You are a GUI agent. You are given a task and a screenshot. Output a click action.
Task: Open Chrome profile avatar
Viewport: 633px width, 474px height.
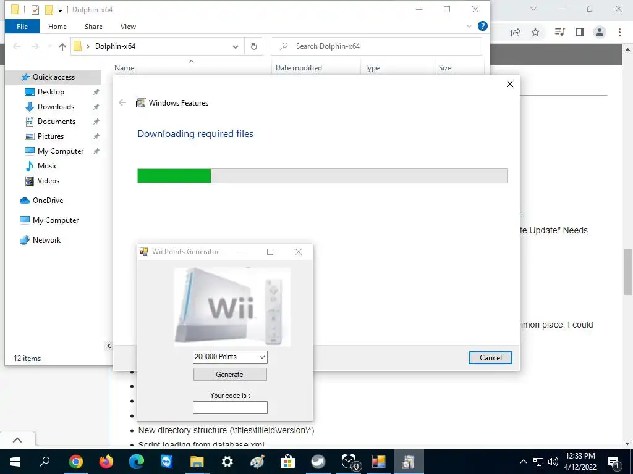600,32
